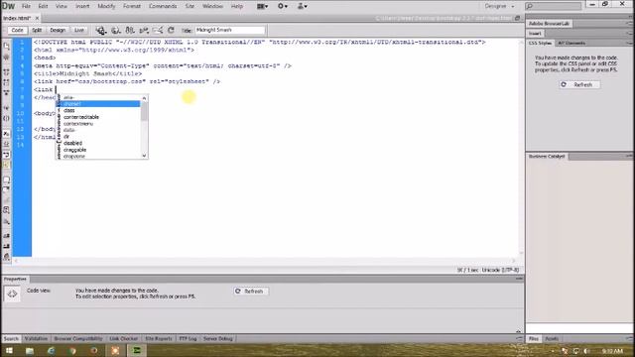Close the index.html document tab
Screen dimensions: 635x357
coord(37,18)
